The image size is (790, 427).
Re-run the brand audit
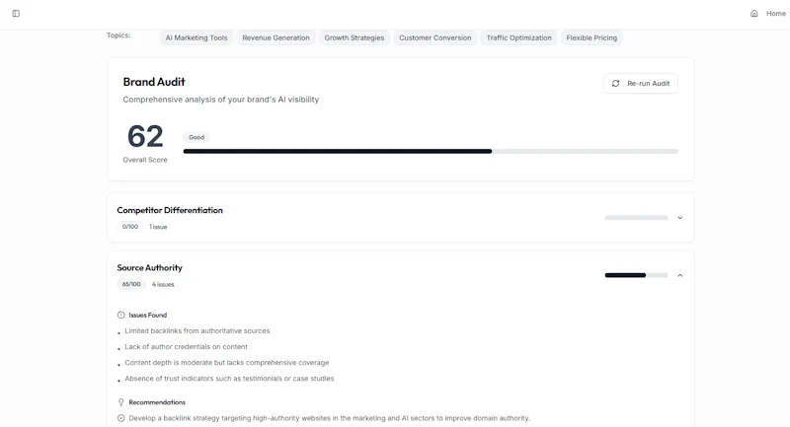pos(640,84)
